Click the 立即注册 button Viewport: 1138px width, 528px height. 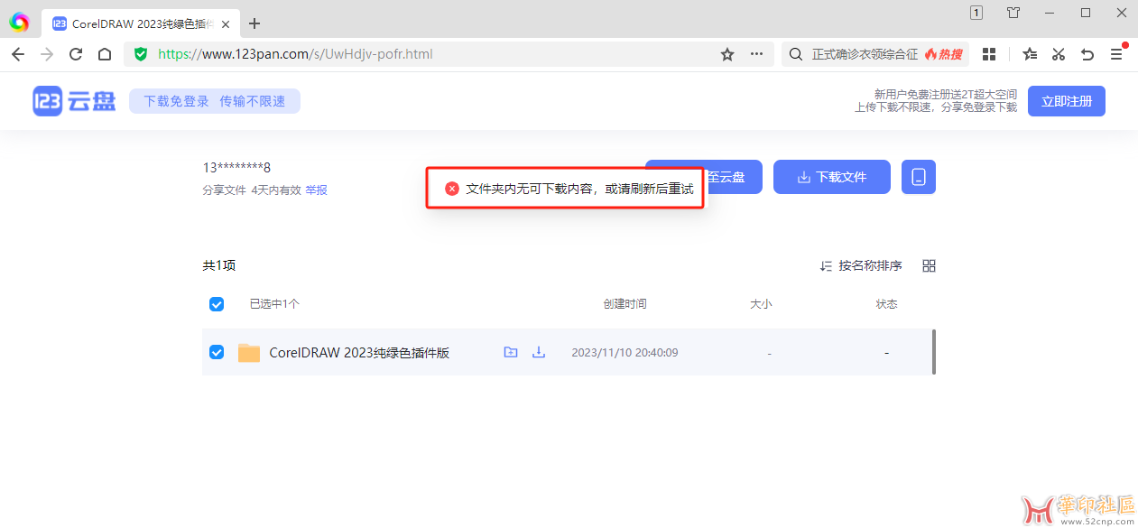1067,101
